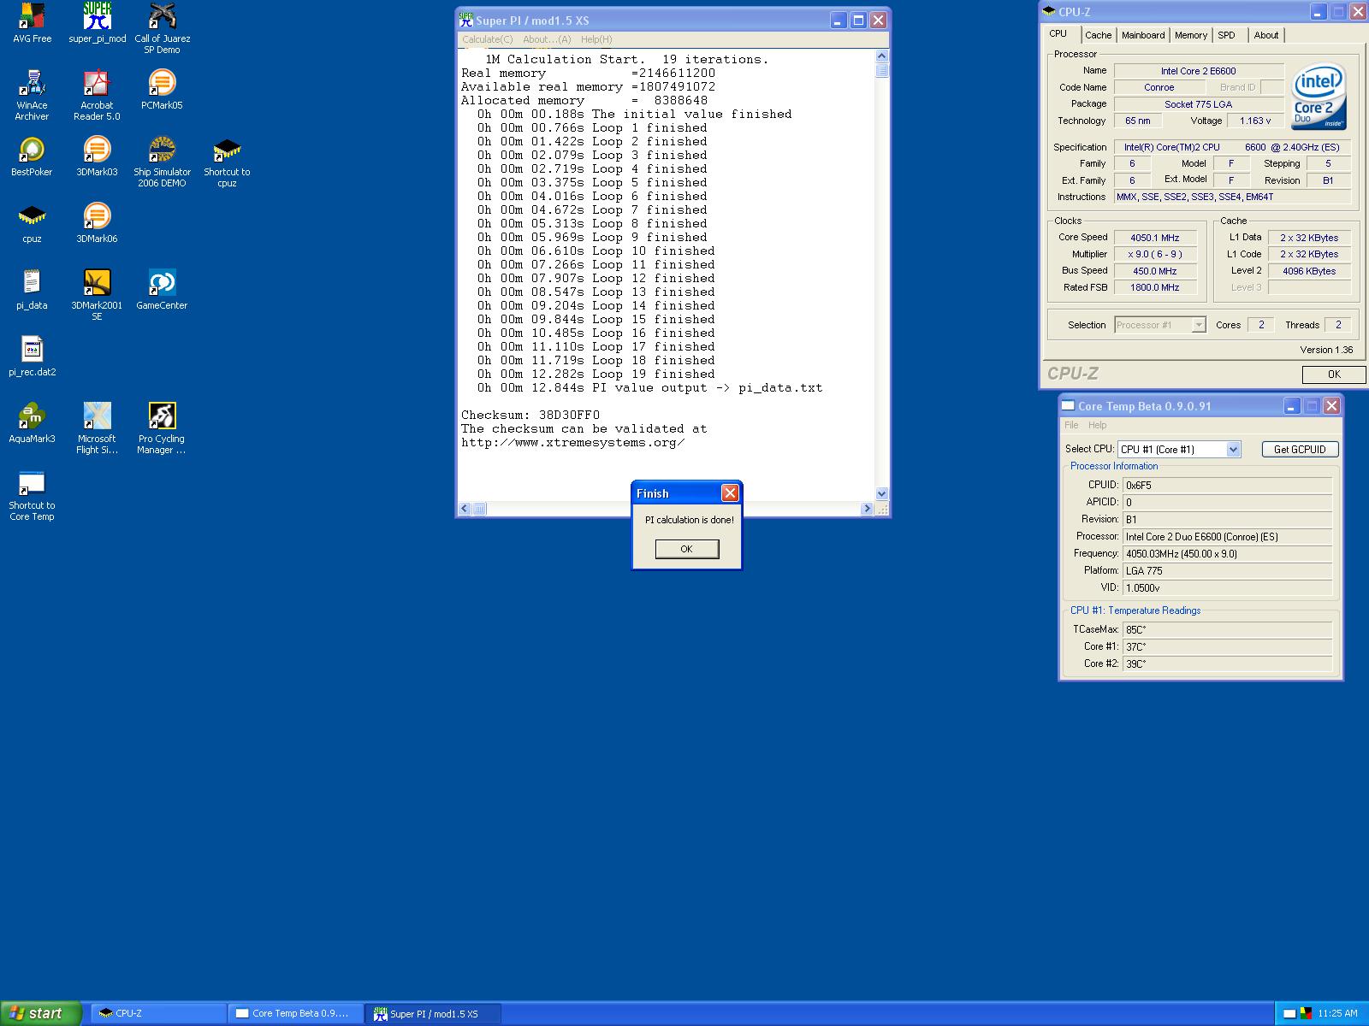This screenshot has width=1369, height=1026.
Task: Open AquaMark3 desktop icon
Action: coord(32,423)
